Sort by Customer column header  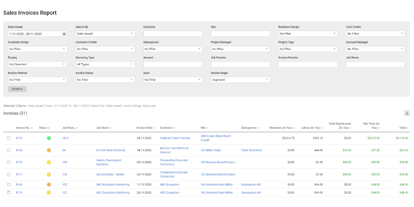tap(167, 128)
